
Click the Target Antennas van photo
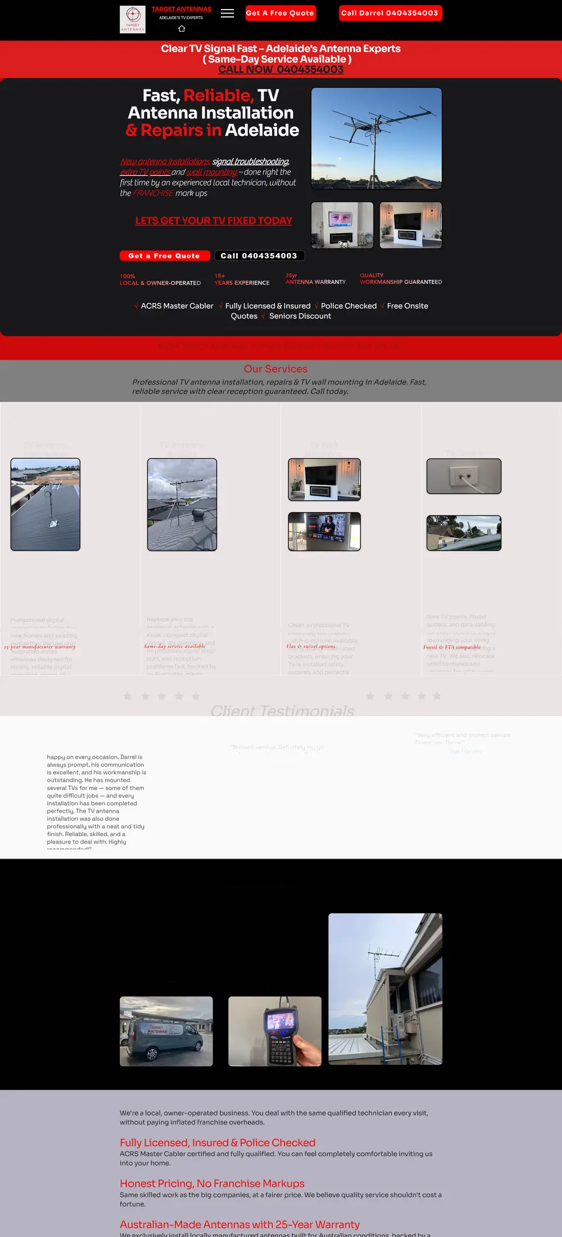pos(166,1031)
